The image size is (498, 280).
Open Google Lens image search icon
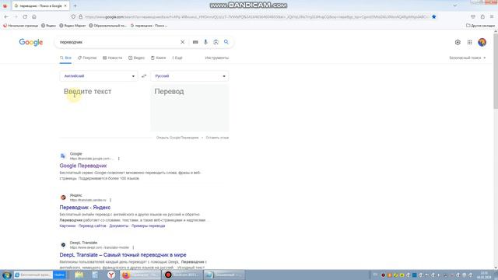point(216,42)
